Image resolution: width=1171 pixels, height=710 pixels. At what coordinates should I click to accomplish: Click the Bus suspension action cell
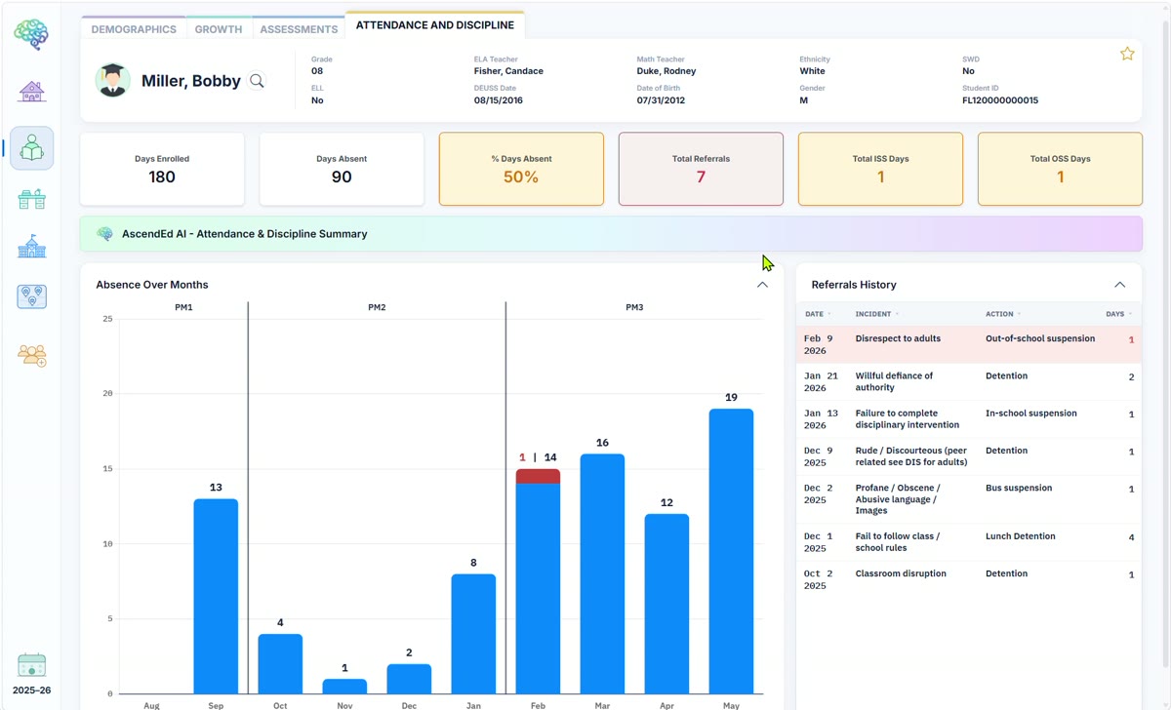pos(1019,488)
